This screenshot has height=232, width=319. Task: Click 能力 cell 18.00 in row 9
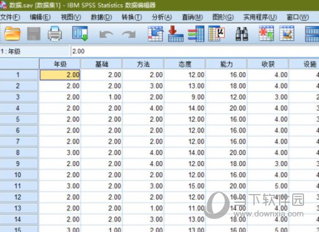(x=227, y=164)
